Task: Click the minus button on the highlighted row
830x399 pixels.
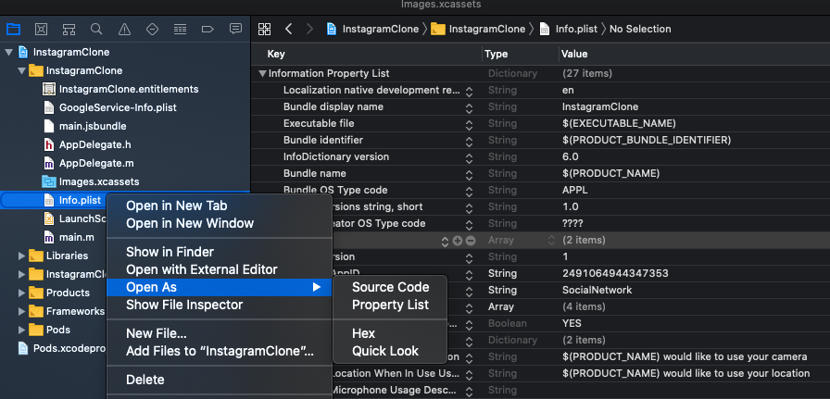Action: [471, 240]
